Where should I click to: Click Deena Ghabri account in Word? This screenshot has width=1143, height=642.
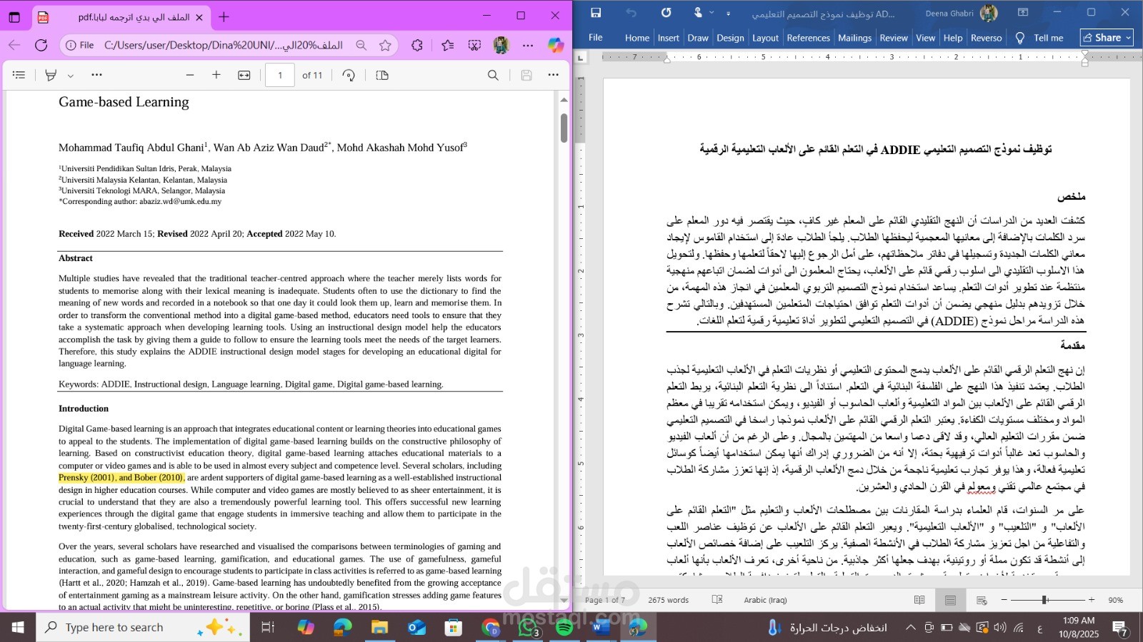click(x=962, y=13)
